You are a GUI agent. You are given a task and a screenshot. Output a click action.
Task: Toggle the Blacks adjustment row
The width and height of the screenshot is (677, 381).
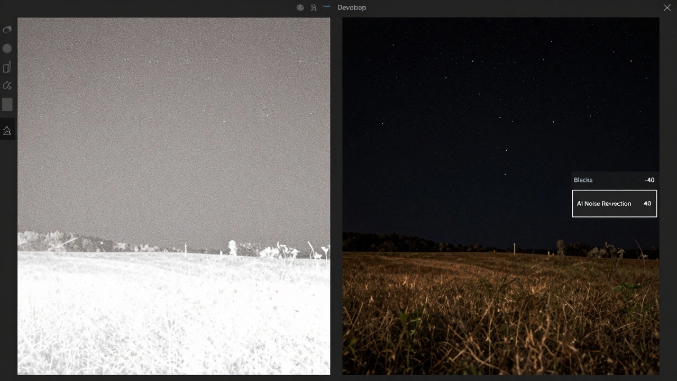tap(615, 180)
